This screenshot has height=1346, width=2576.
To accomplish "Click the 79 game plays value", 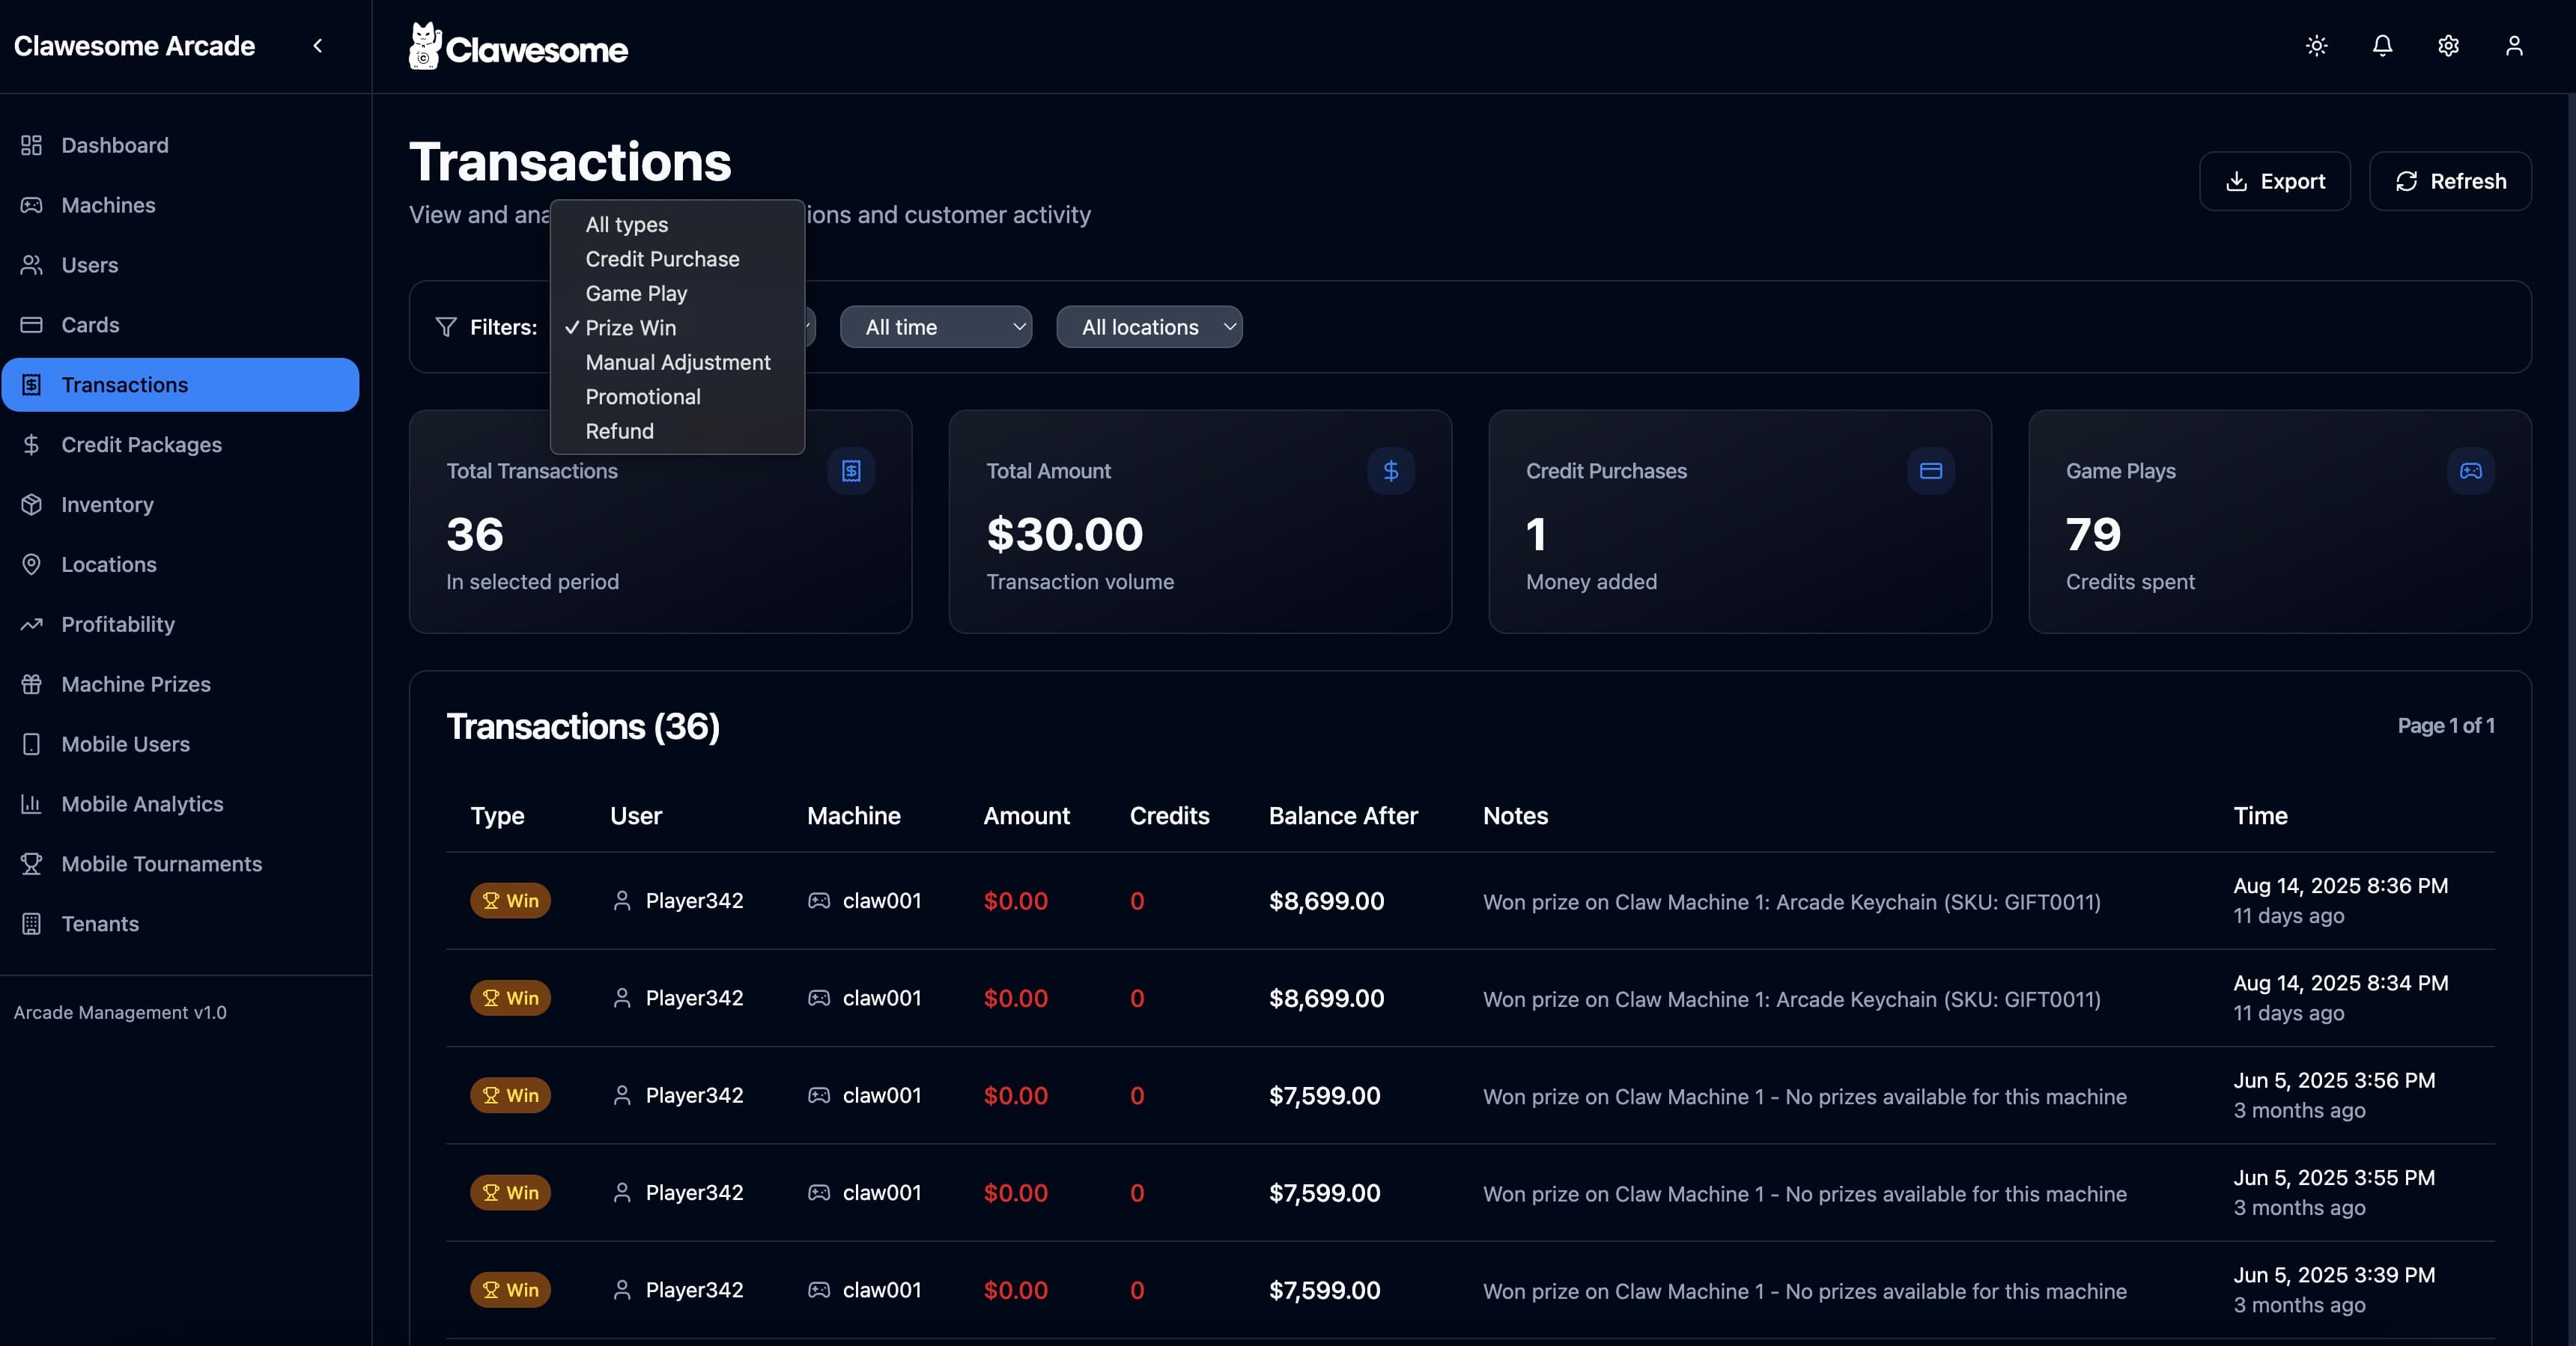I will point(2093,534).
